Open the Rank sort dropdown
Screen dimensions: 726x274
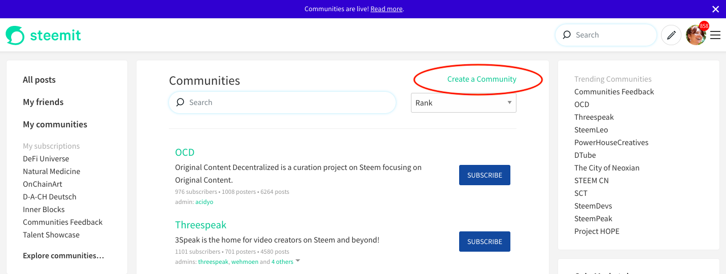tap(463, 102)
